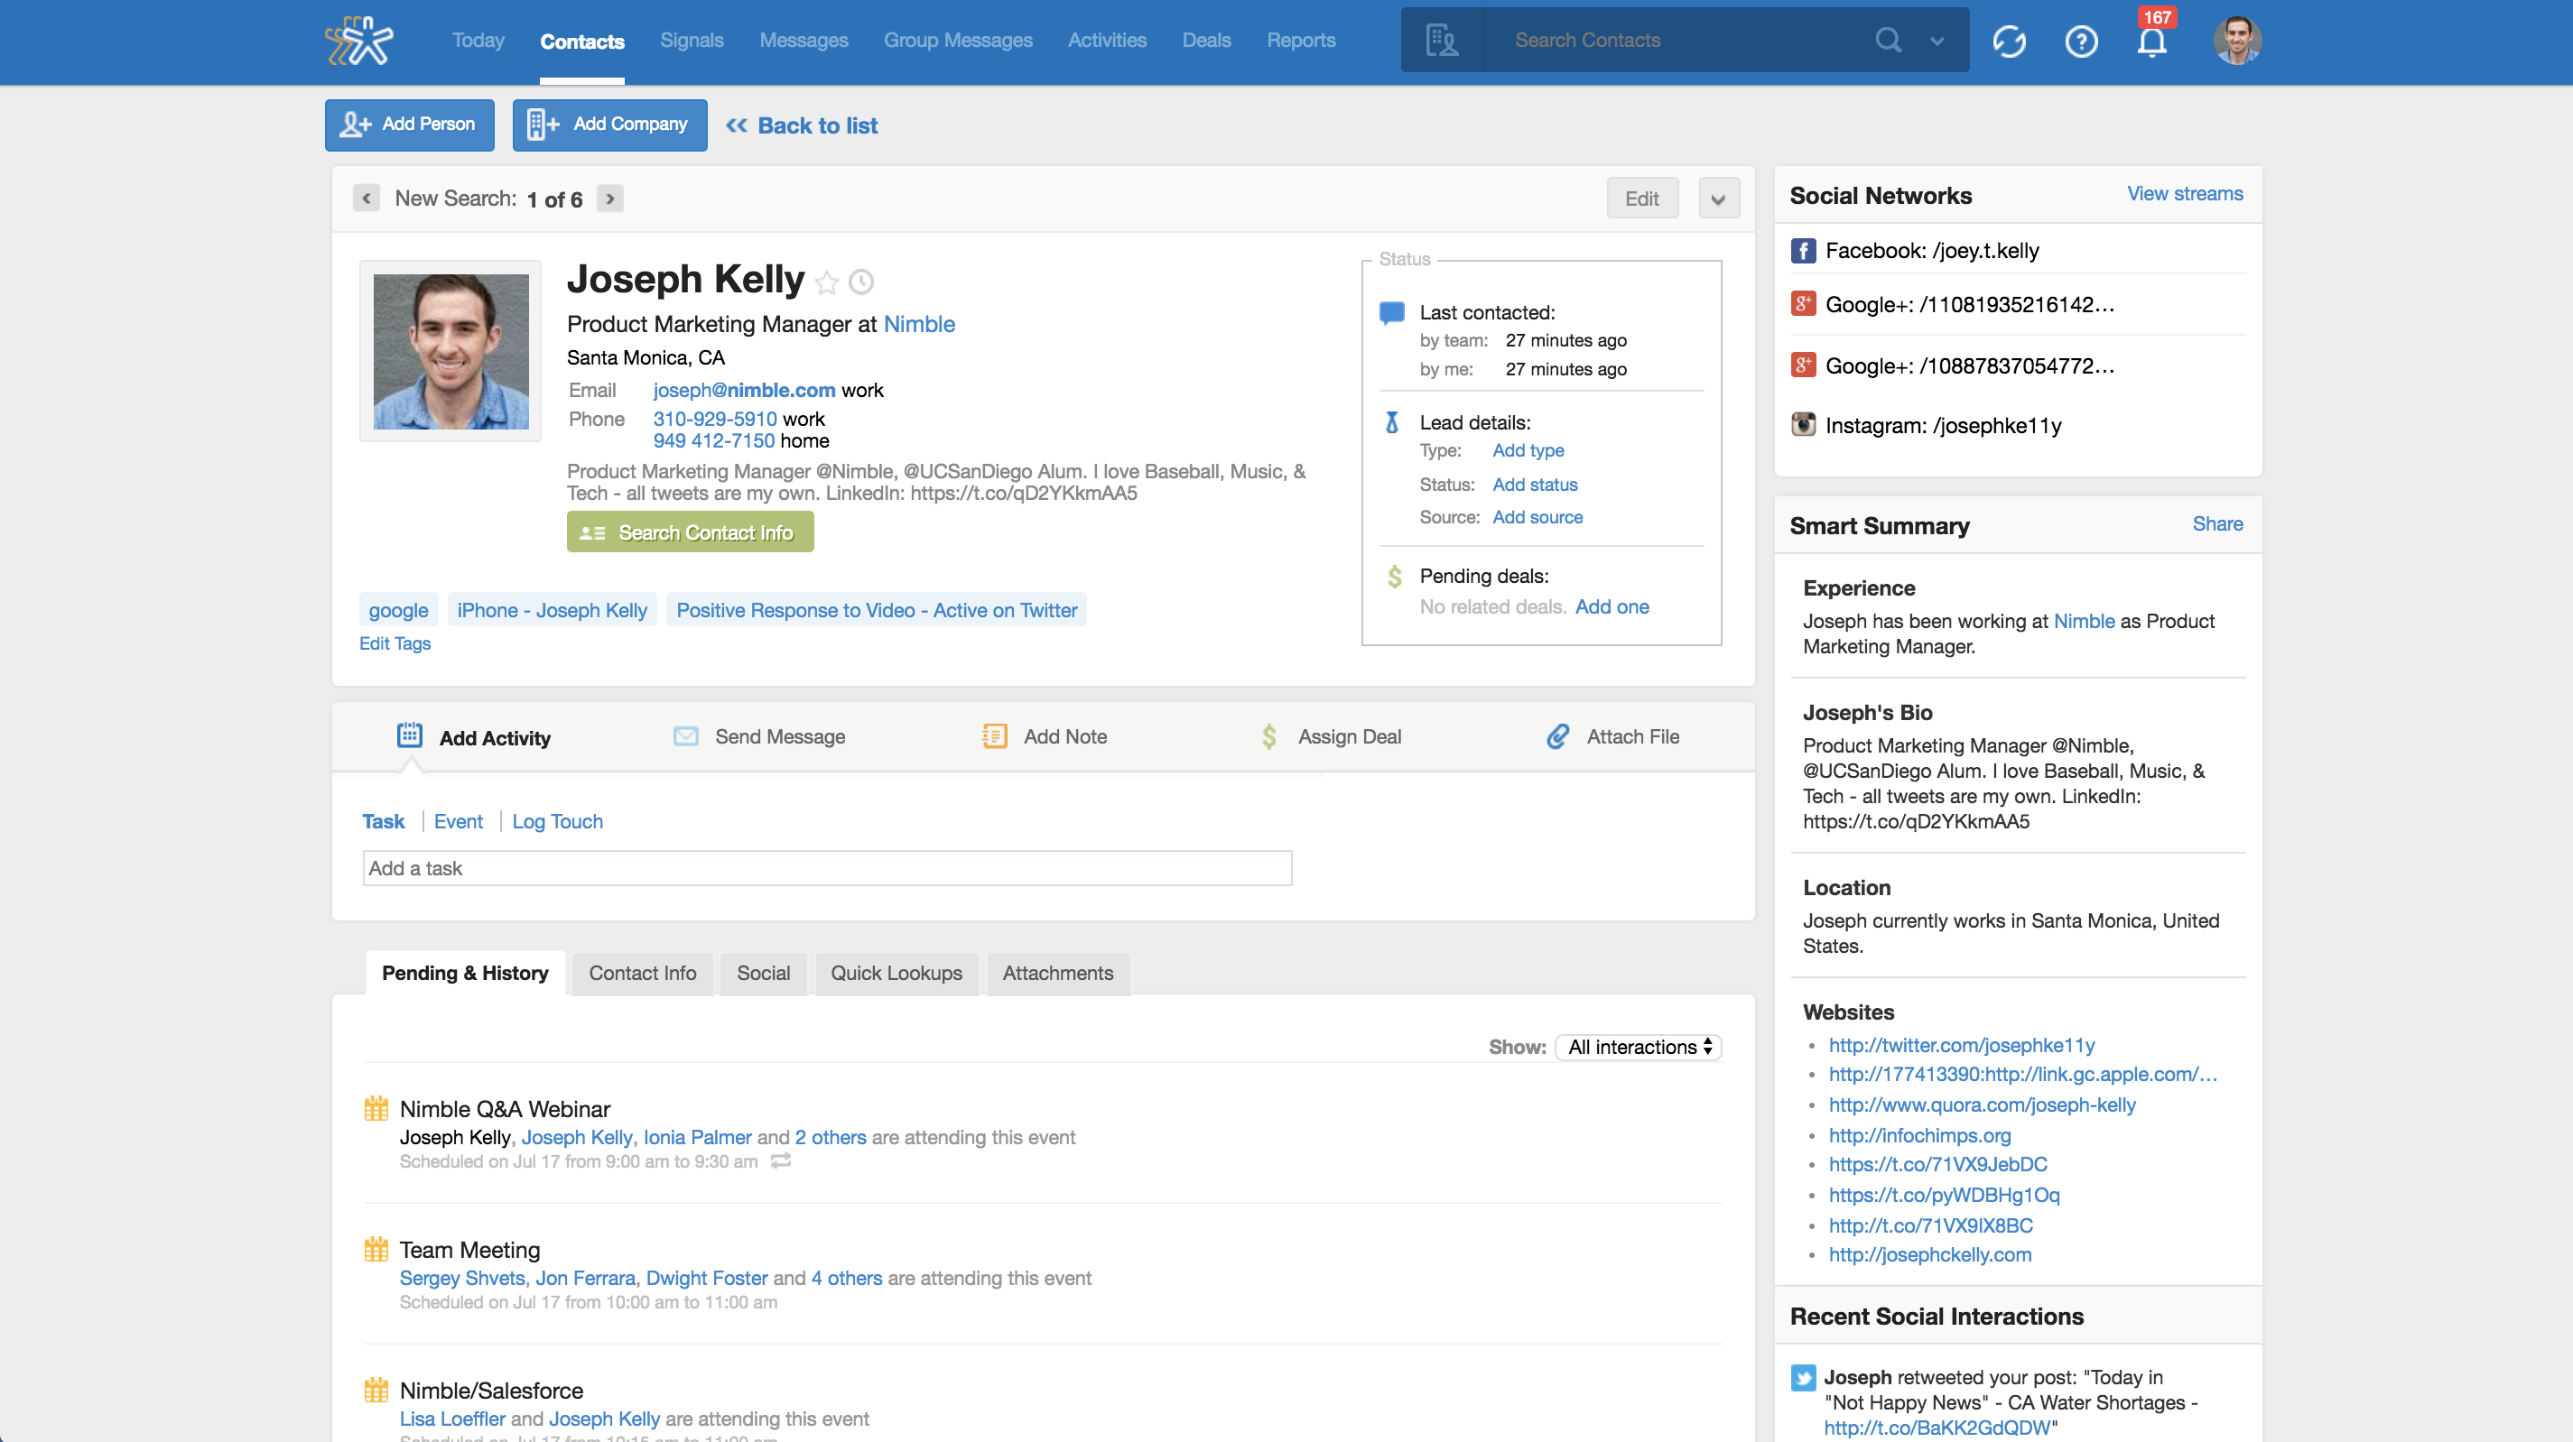Expand the search options chevron
The width and height of the screenshot is (2573, 1442).
click(1937, 41)
